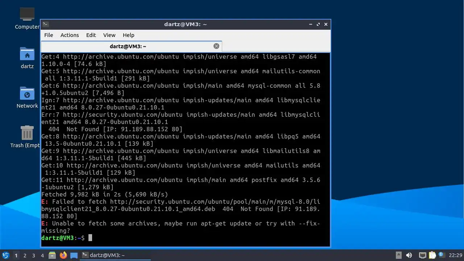Click the terminal icon in the window title bar
Image resolution: width=464 pixels, height=261 pixels.
[x=45, y=24]
